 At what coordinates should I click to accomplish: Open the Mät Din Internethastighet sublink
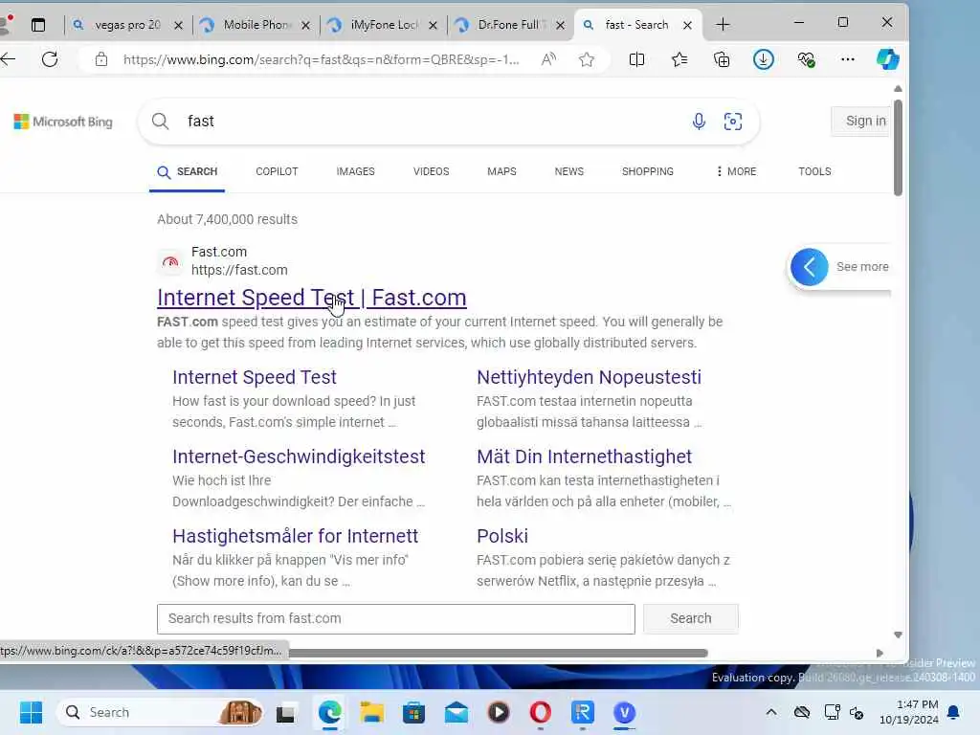point(585,457)
